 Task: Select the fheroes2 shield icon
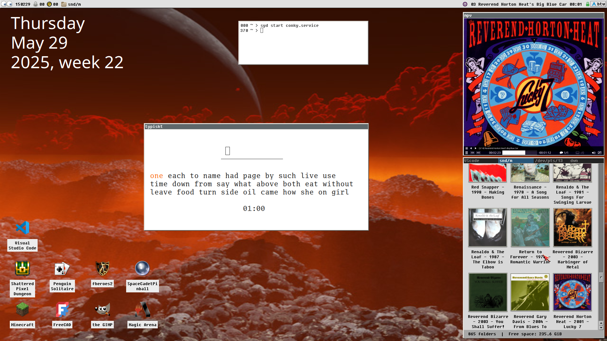(102, 269)
